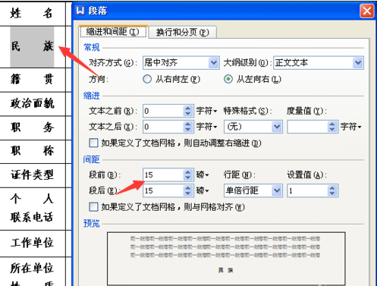Select the 从左向右 direction radio button
This screenshot has width=377, height=286.
tap(228, 79)
